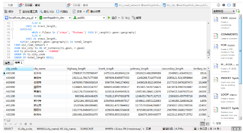Click the results grid scroll down arrow
This screenshot has height=133, width=243.
209,116
